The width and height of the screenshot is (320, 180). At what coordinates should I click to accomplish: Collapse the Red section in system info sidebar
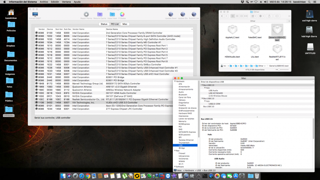point(175,151)
